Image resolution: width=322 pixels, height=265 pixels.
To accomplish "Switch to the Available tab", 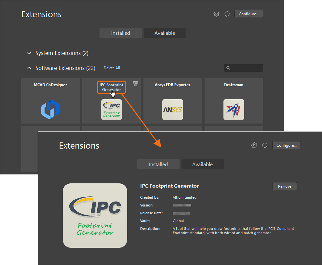I will [x=165, y=33].
